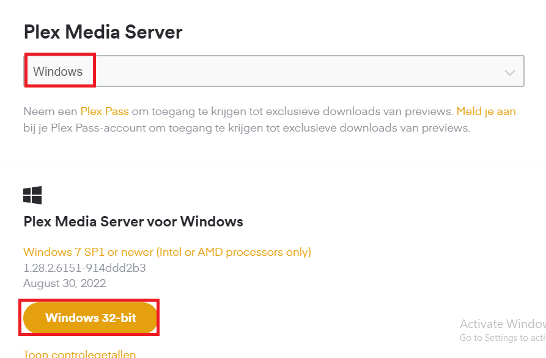This screenshot has width=546, height=358.
Task: Click the 'Neem een' text before Plex Pass
Action: (x=51, y=111)
